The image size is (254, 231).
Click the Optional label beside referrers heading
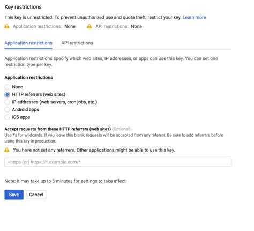pos(121,129)
